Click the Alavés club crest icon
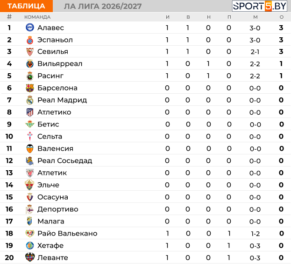Viewport: 291px width, 264px height. pyautogui.click(x=30, y=28)
